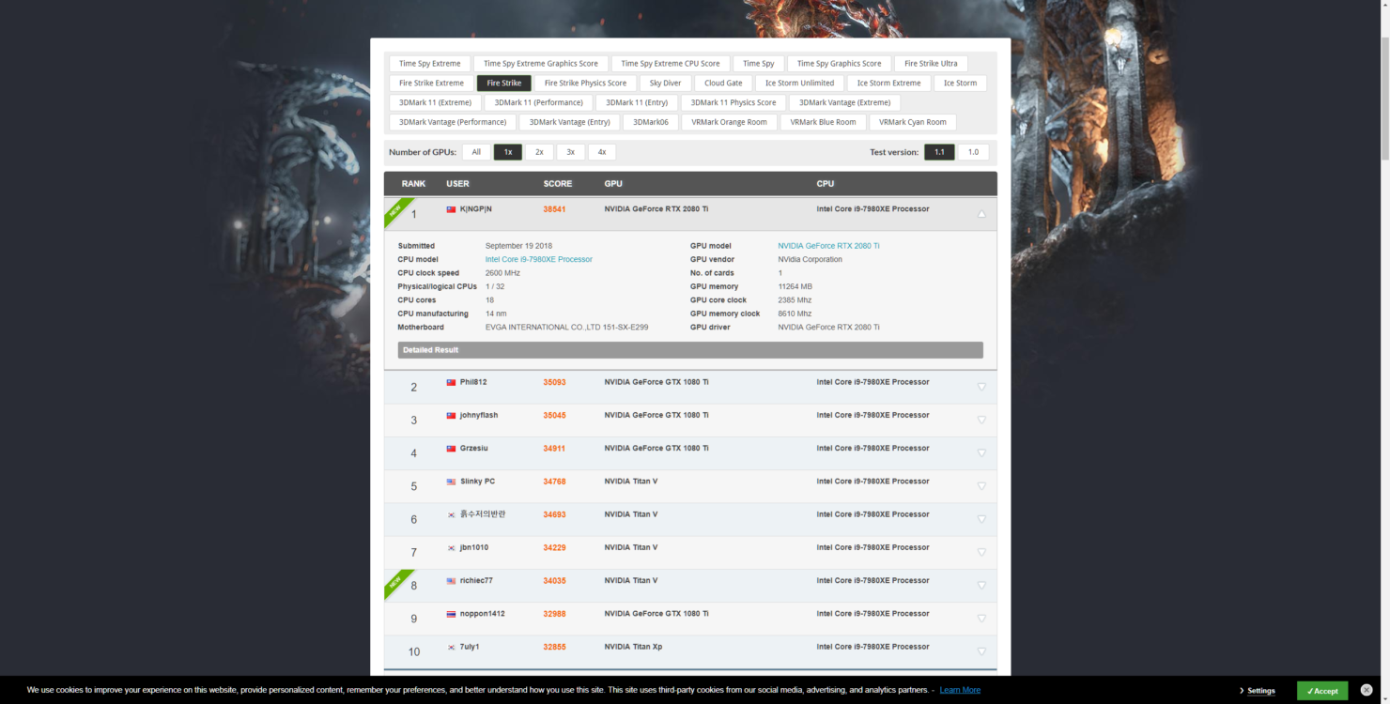Click the username 흙수저의반란 in rank 6

click(x=483, y=514)
